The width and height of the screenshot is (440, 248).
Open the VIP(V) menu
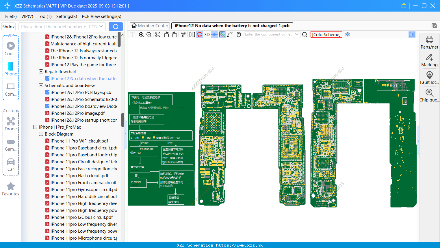(x=27, y=16)
